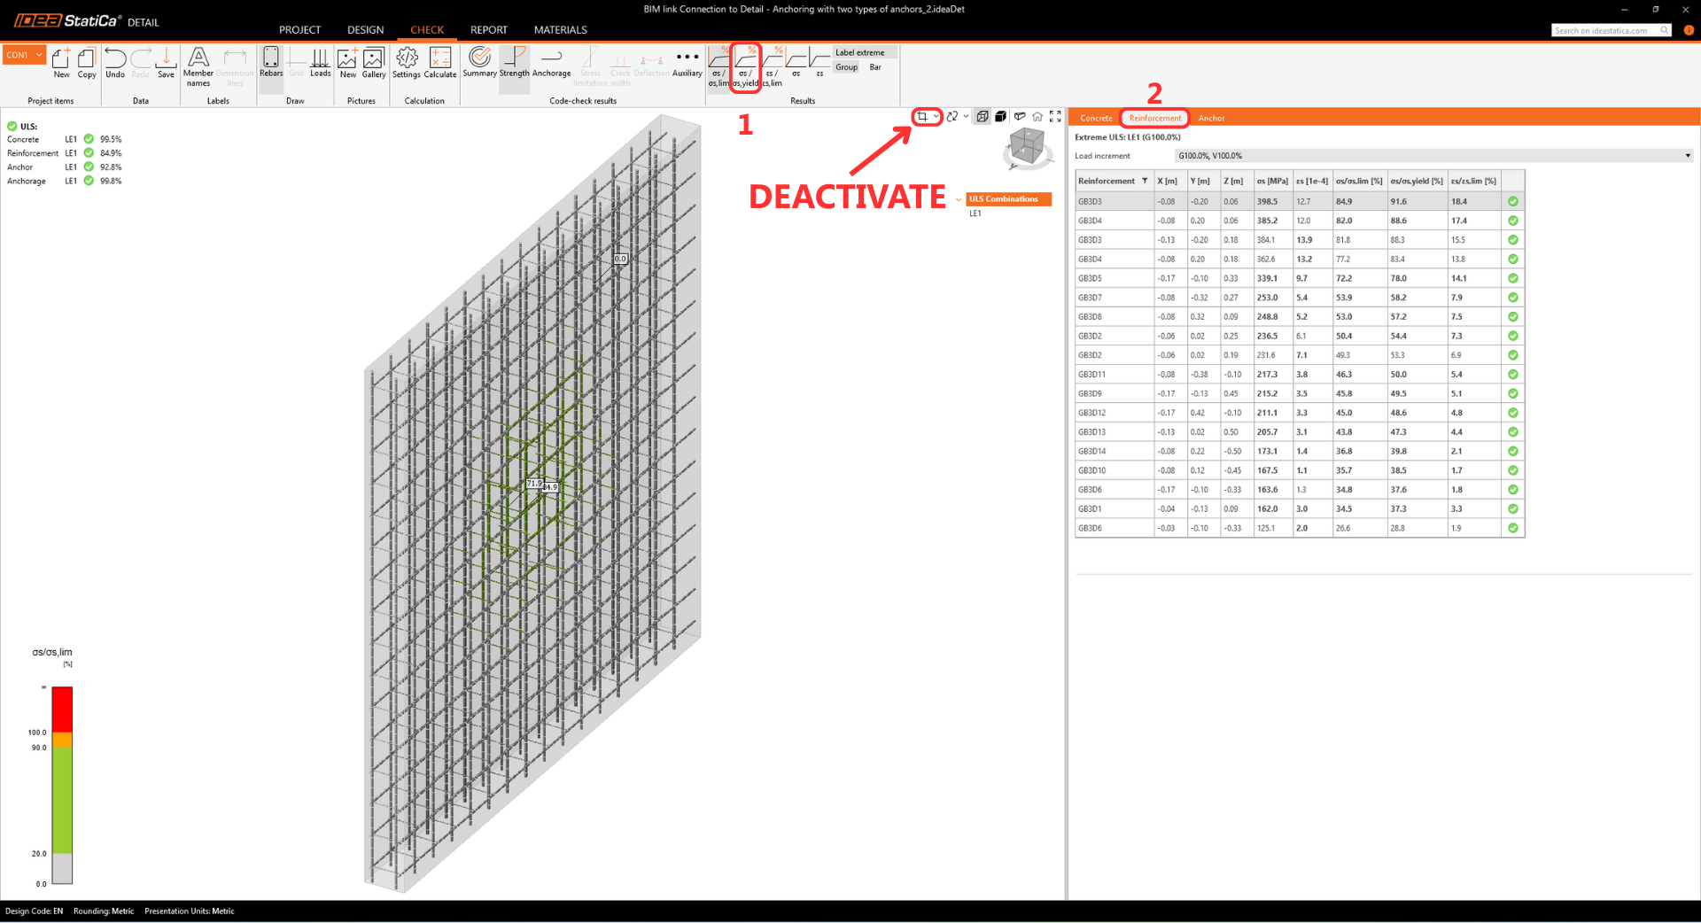Image resolution: width=1701 pixels, height=923 pixels.
Task: Switch to the DESIGN ribbon tab
Action: tap(365, 30)
